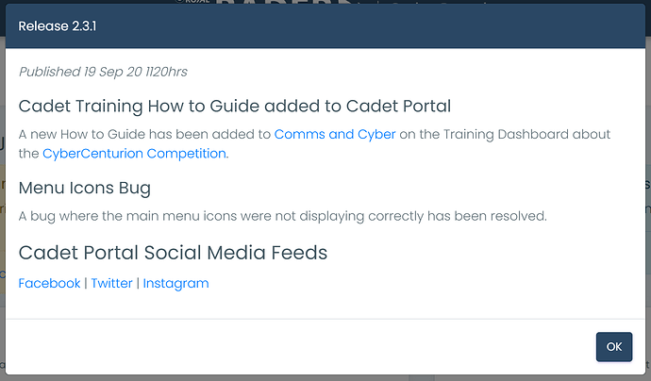
Task: Open the Comms and Cyber link
Action: coord(335,134)
